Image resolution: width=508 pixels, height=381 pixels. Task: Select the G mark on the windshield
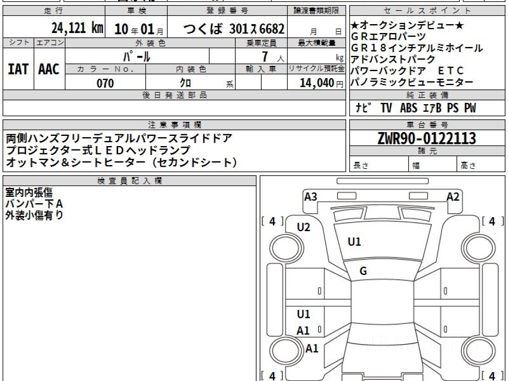point(363,272)
